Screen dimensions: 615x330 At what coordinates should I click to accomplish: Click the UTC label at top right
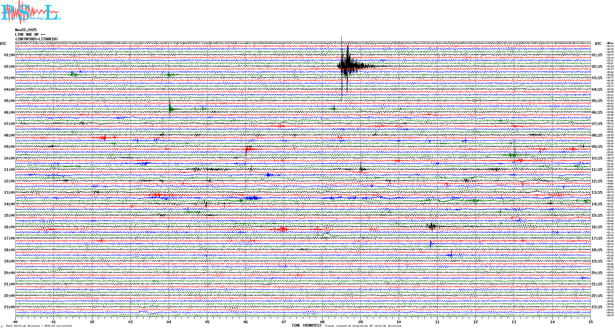pos(598,44)
